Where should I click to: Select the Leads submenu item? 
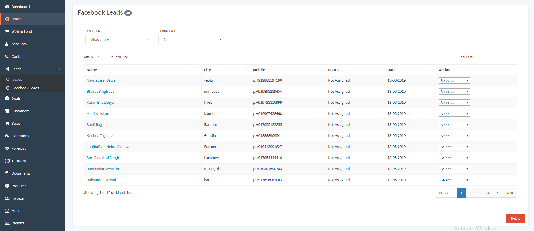pyautogui.click(x=33, y=79)
